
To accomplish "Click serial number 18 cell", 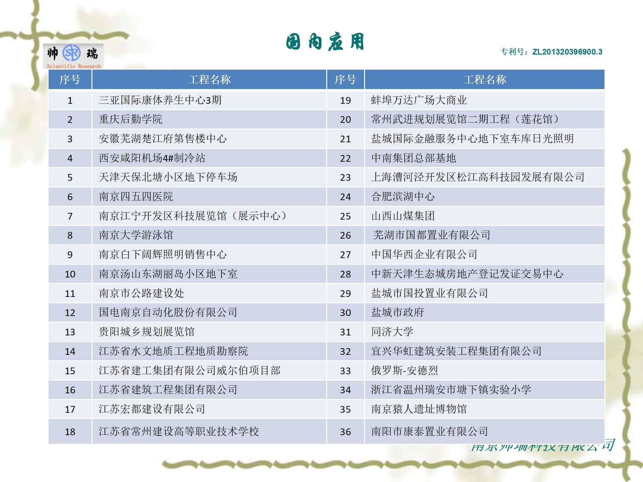I will 70,432.
